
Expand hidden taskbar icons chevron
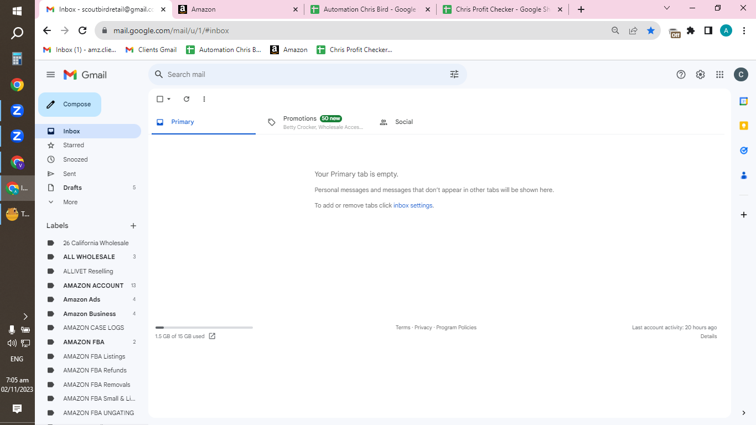point(25,317)
